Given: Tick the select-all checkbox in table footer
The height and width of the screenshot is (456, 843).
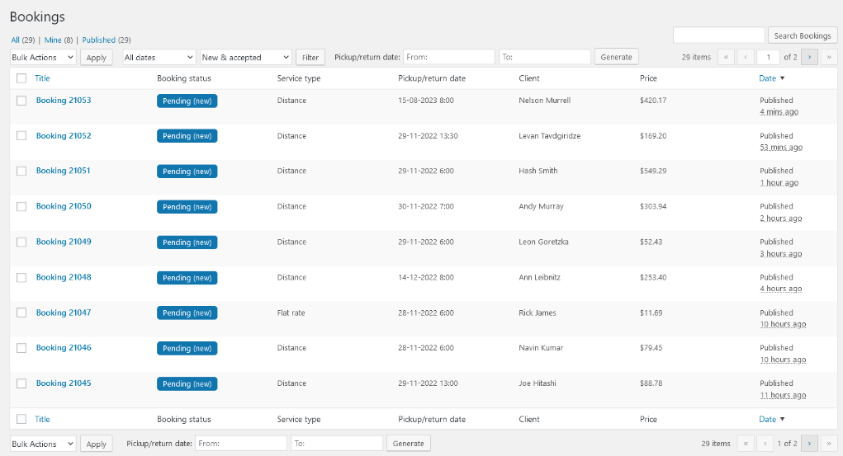Looking at the screenshot, I should coord(21,419).
